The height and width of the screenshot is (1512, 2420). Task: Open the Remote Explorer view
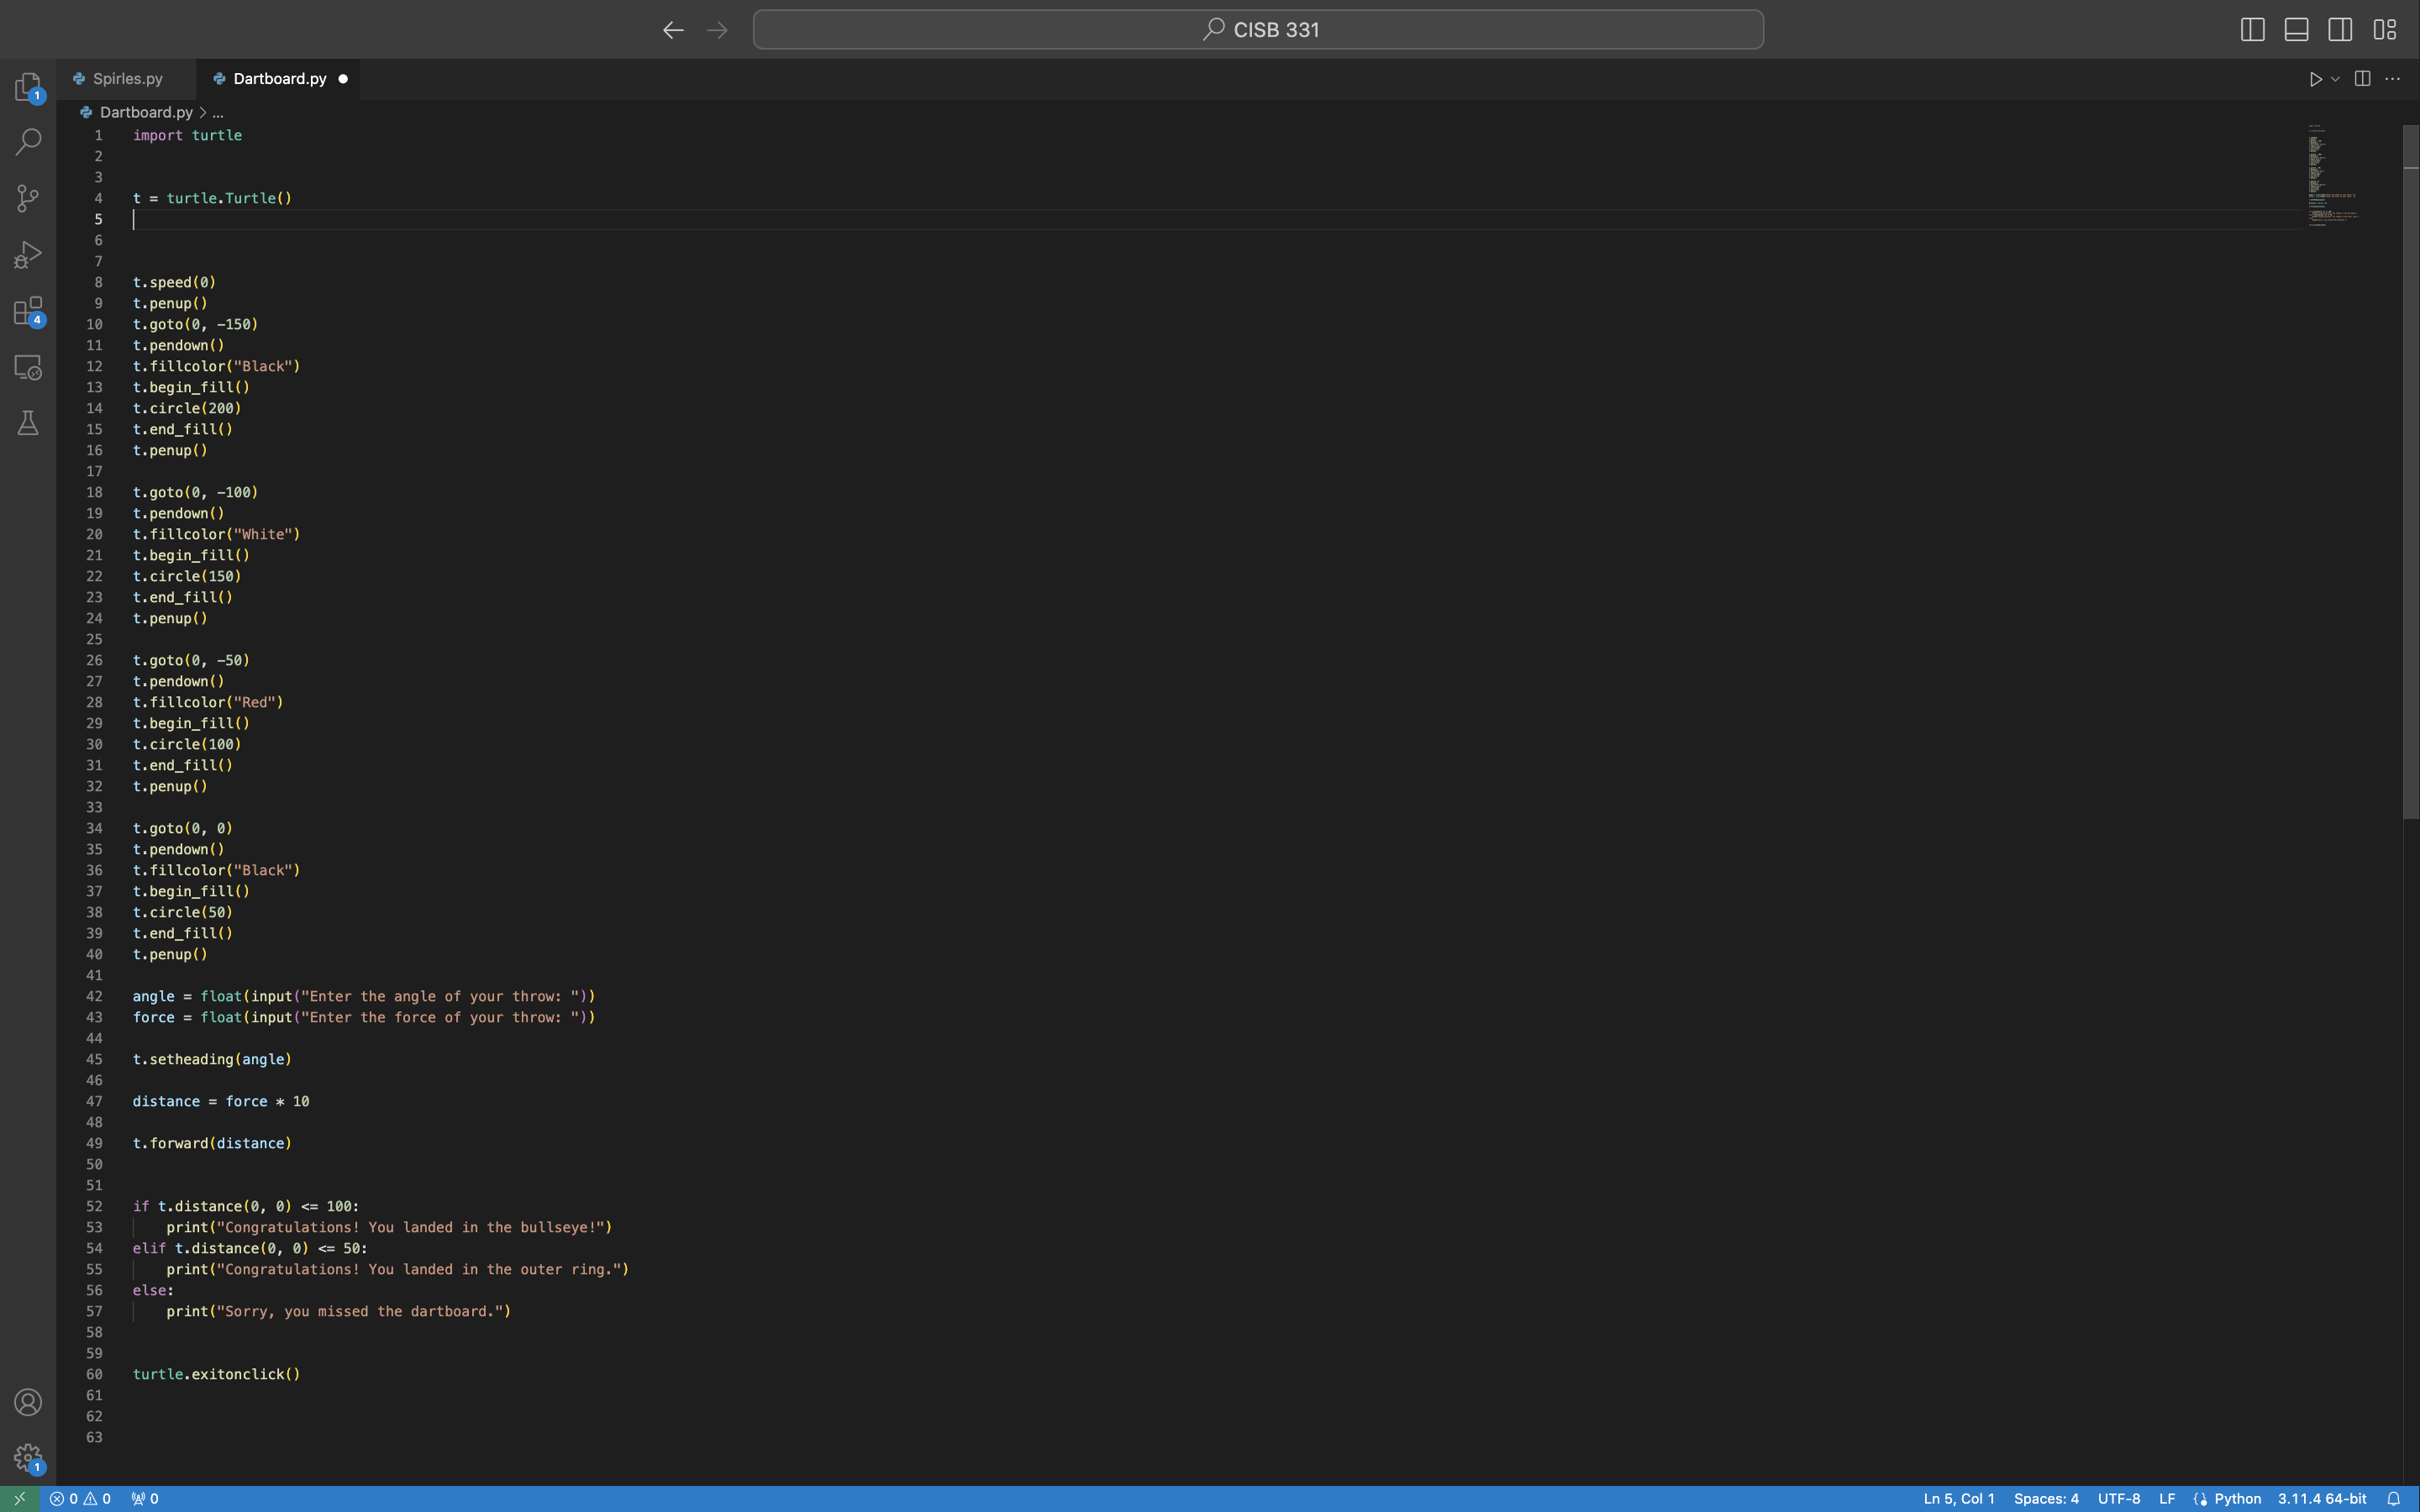(x=28, y=367)
